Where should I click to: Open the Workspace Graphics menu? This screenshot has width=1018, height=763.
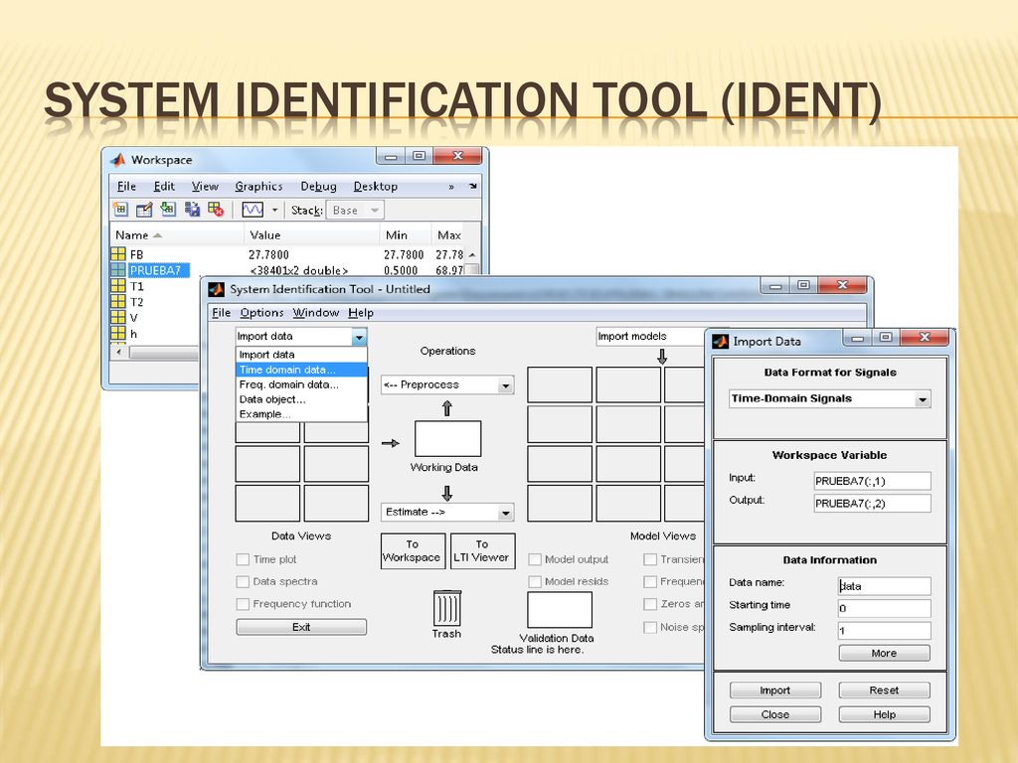258,186
